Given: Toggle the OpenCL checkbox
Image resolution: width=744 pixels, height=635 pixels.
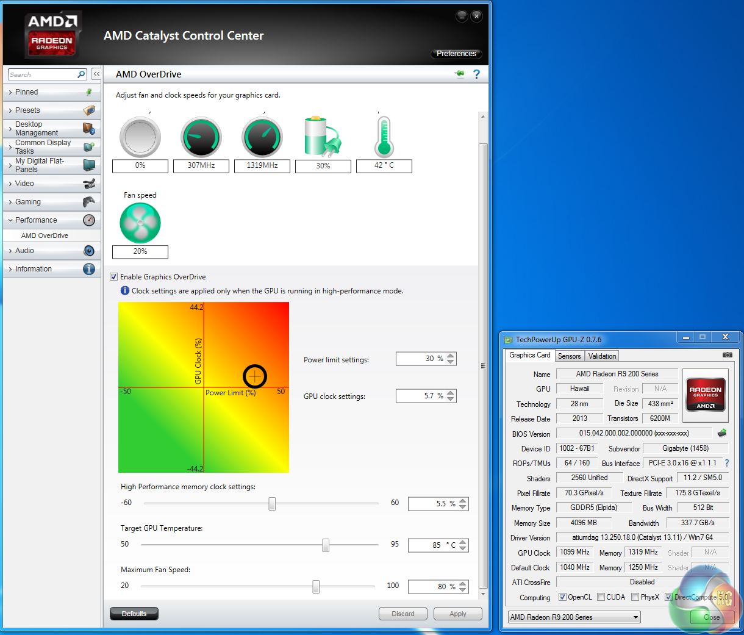Looking at the screenshot, I should click(x=562, y=597).
